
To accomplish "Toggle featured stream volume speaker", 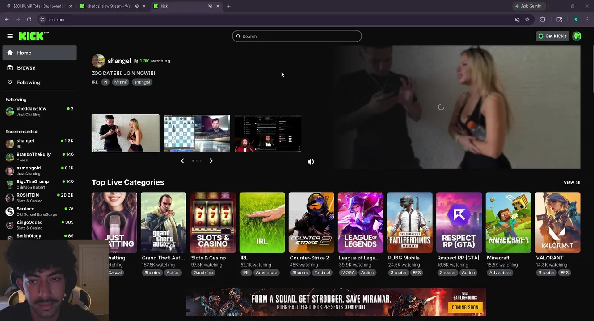I will point(311,161).
